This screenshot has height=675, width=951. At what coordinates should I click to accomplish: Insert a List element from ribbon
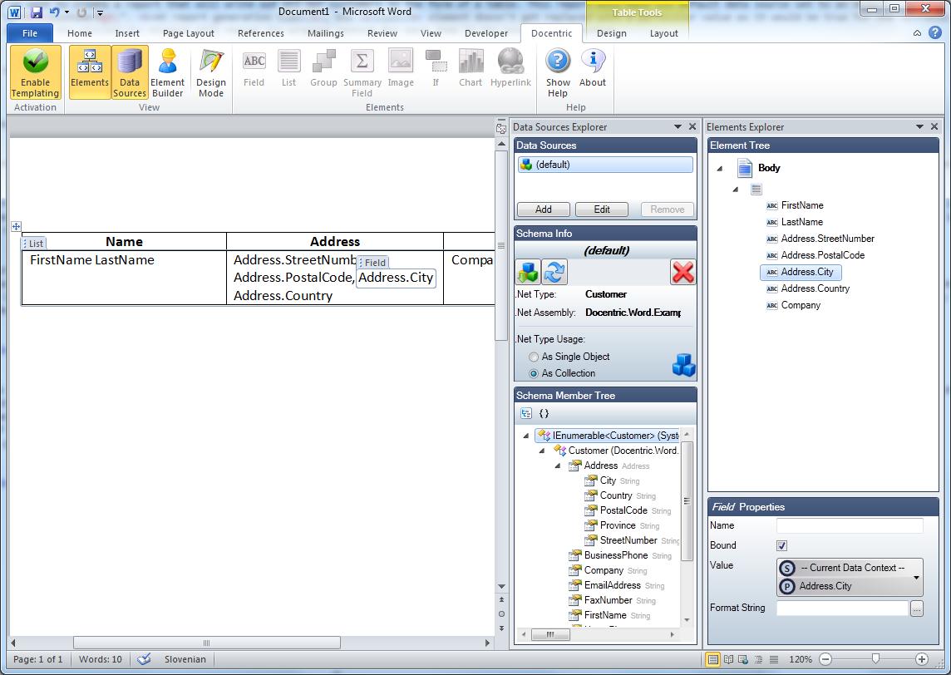tap(288, 68)
